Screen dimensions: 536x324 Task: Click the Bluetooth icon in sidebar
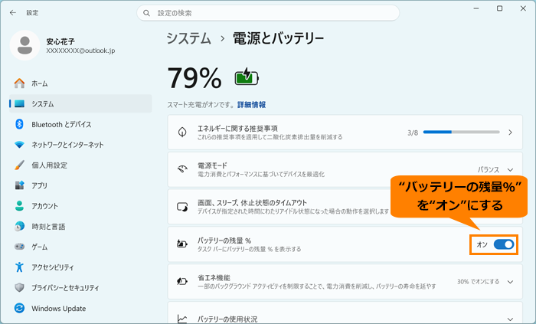(x=19, y=124)
